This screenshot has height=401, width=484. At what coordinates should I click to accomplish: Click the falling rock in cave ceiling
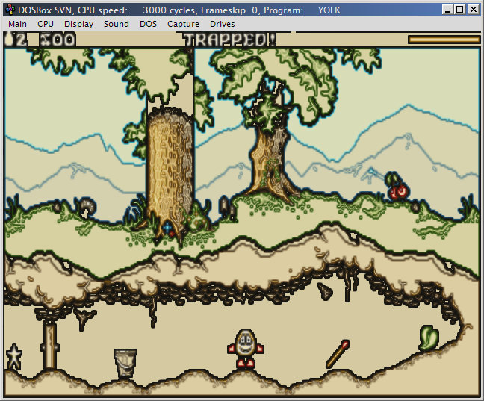pos(325,291)
